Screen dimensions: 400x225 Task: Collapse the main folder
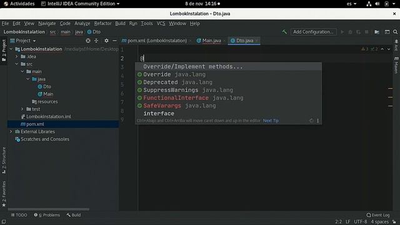(x=22, y=71)
